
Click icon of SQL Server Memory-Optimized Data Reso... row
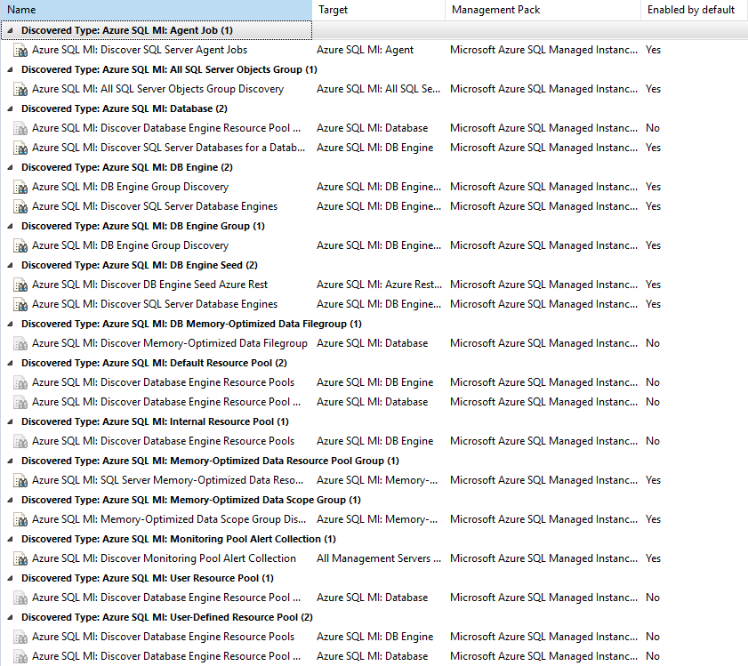click(20, 480)
